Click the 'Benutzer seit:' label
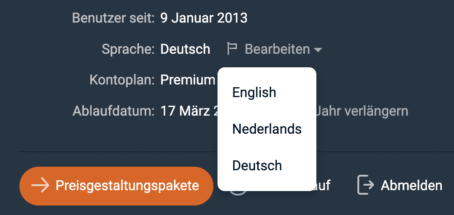The height and width of the screenshot is (215, 454). tap(113, 18)
